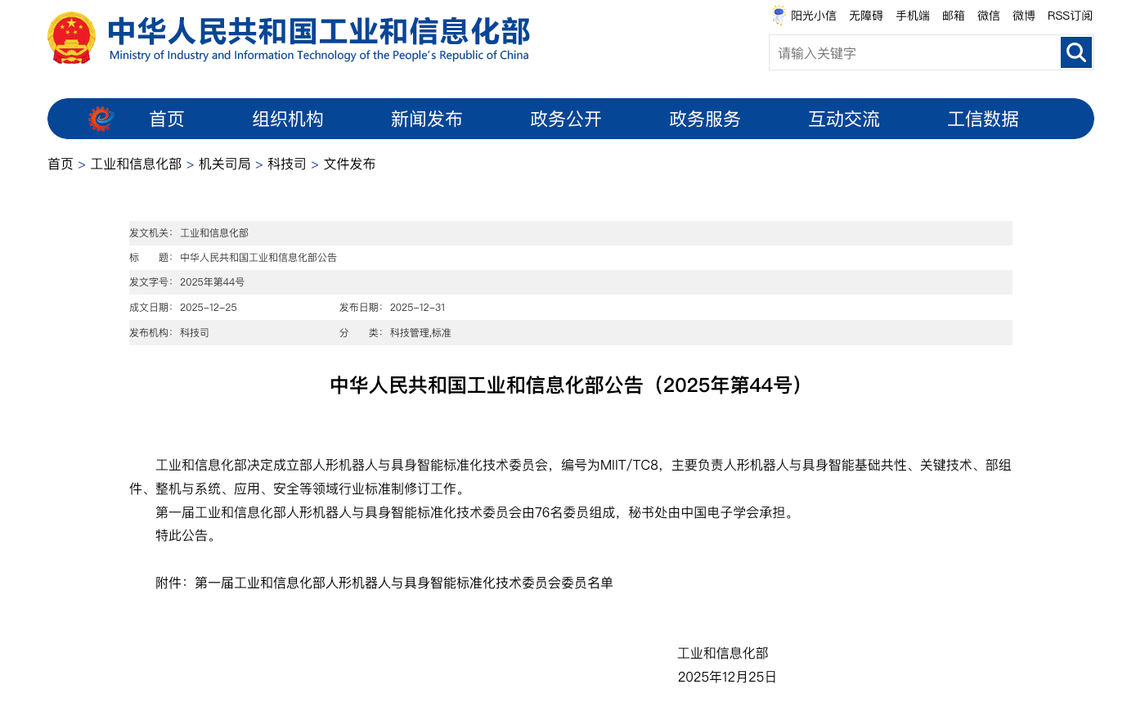1127x707 pixels.
Task: Open the RSS订阅 link
Action: pos(1070,15)
